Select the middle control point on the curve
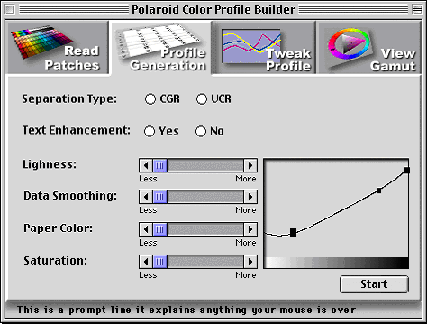Image resolution: width=427 pixels, height=325 pixels. point(379,190)
